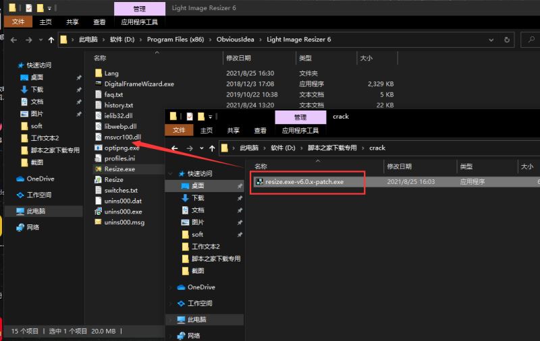Select the Lang folder
The height and width of the screenshot is (341, 540).
click(107, 73)
